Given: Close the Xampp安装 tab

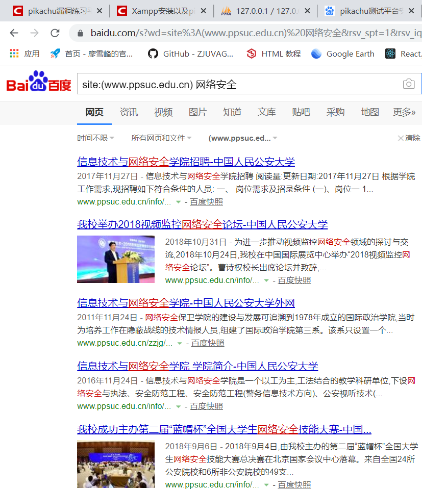Looking at the screenshot, I should (204, 11).
